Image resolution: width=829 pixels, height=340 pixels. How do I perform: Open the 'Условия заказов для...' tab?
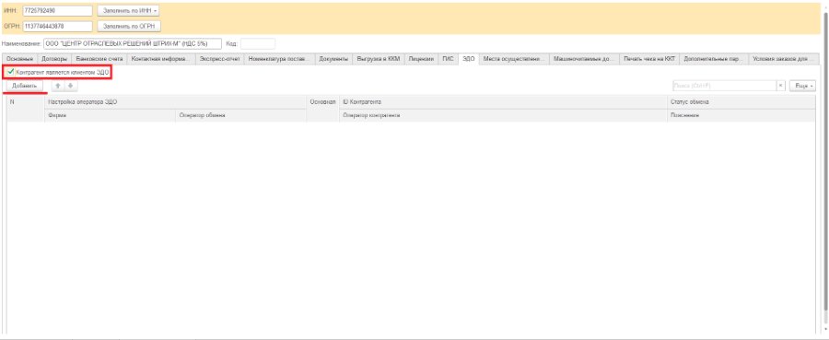coord(784,59)
